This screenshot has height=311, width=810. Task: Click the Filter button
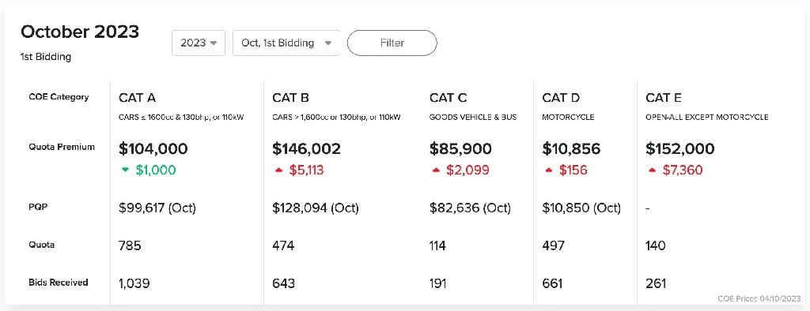tap(392, 43)
